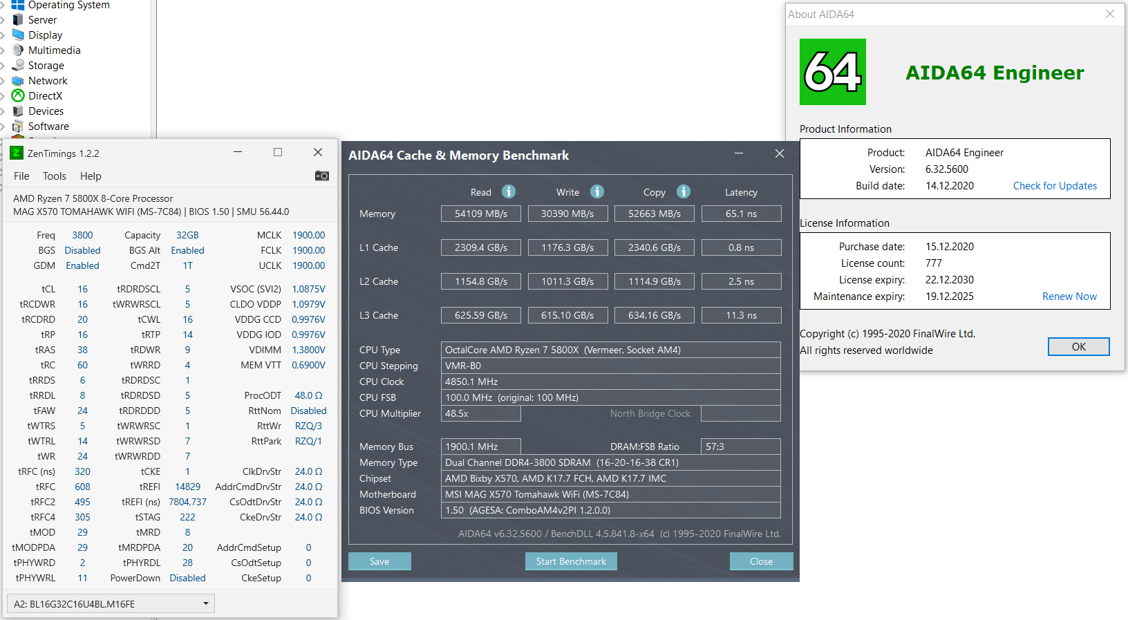Select the Server icon in AIDA64 tree
This screenshot has width=1128, height=620.
[x=18, y=19]
